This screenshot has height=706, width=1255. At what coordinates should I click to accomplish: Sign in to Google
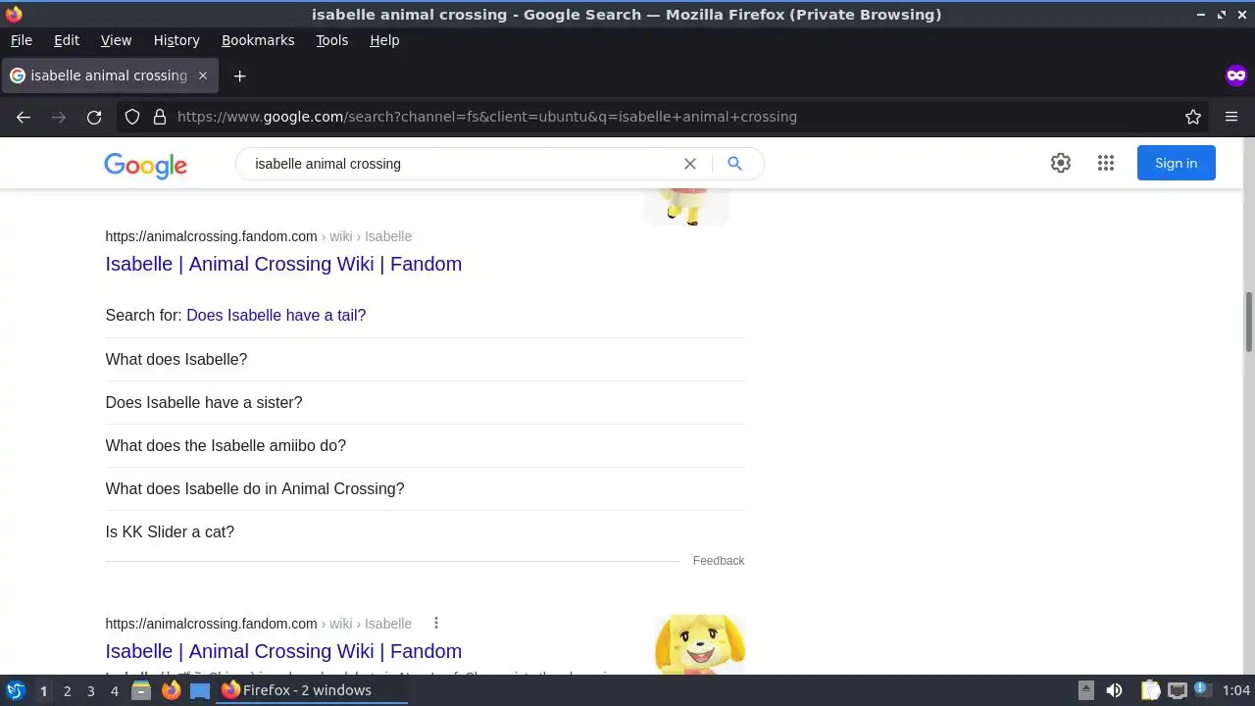point(1176,163)
